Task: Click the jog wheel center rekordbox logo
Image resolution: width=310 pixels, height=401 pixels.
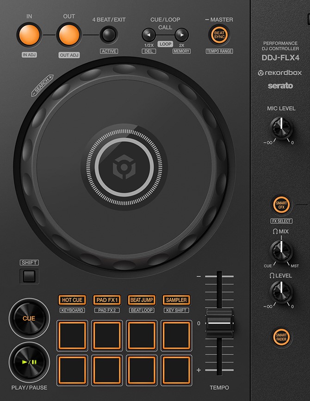Action: click(x=124, y=167)
